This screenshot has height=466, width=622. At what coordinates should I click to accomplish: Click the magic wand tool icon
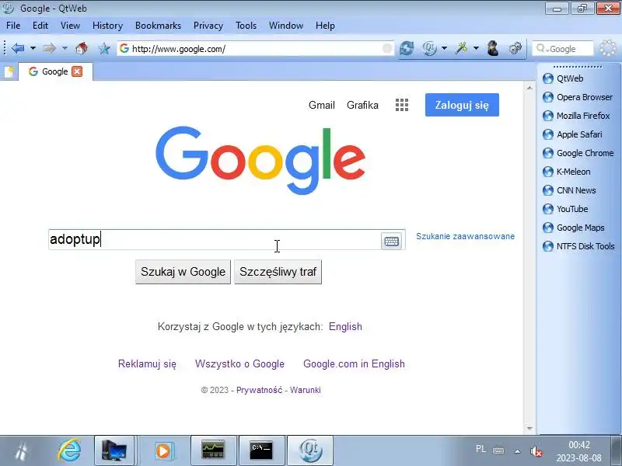(x=461, y=48)
